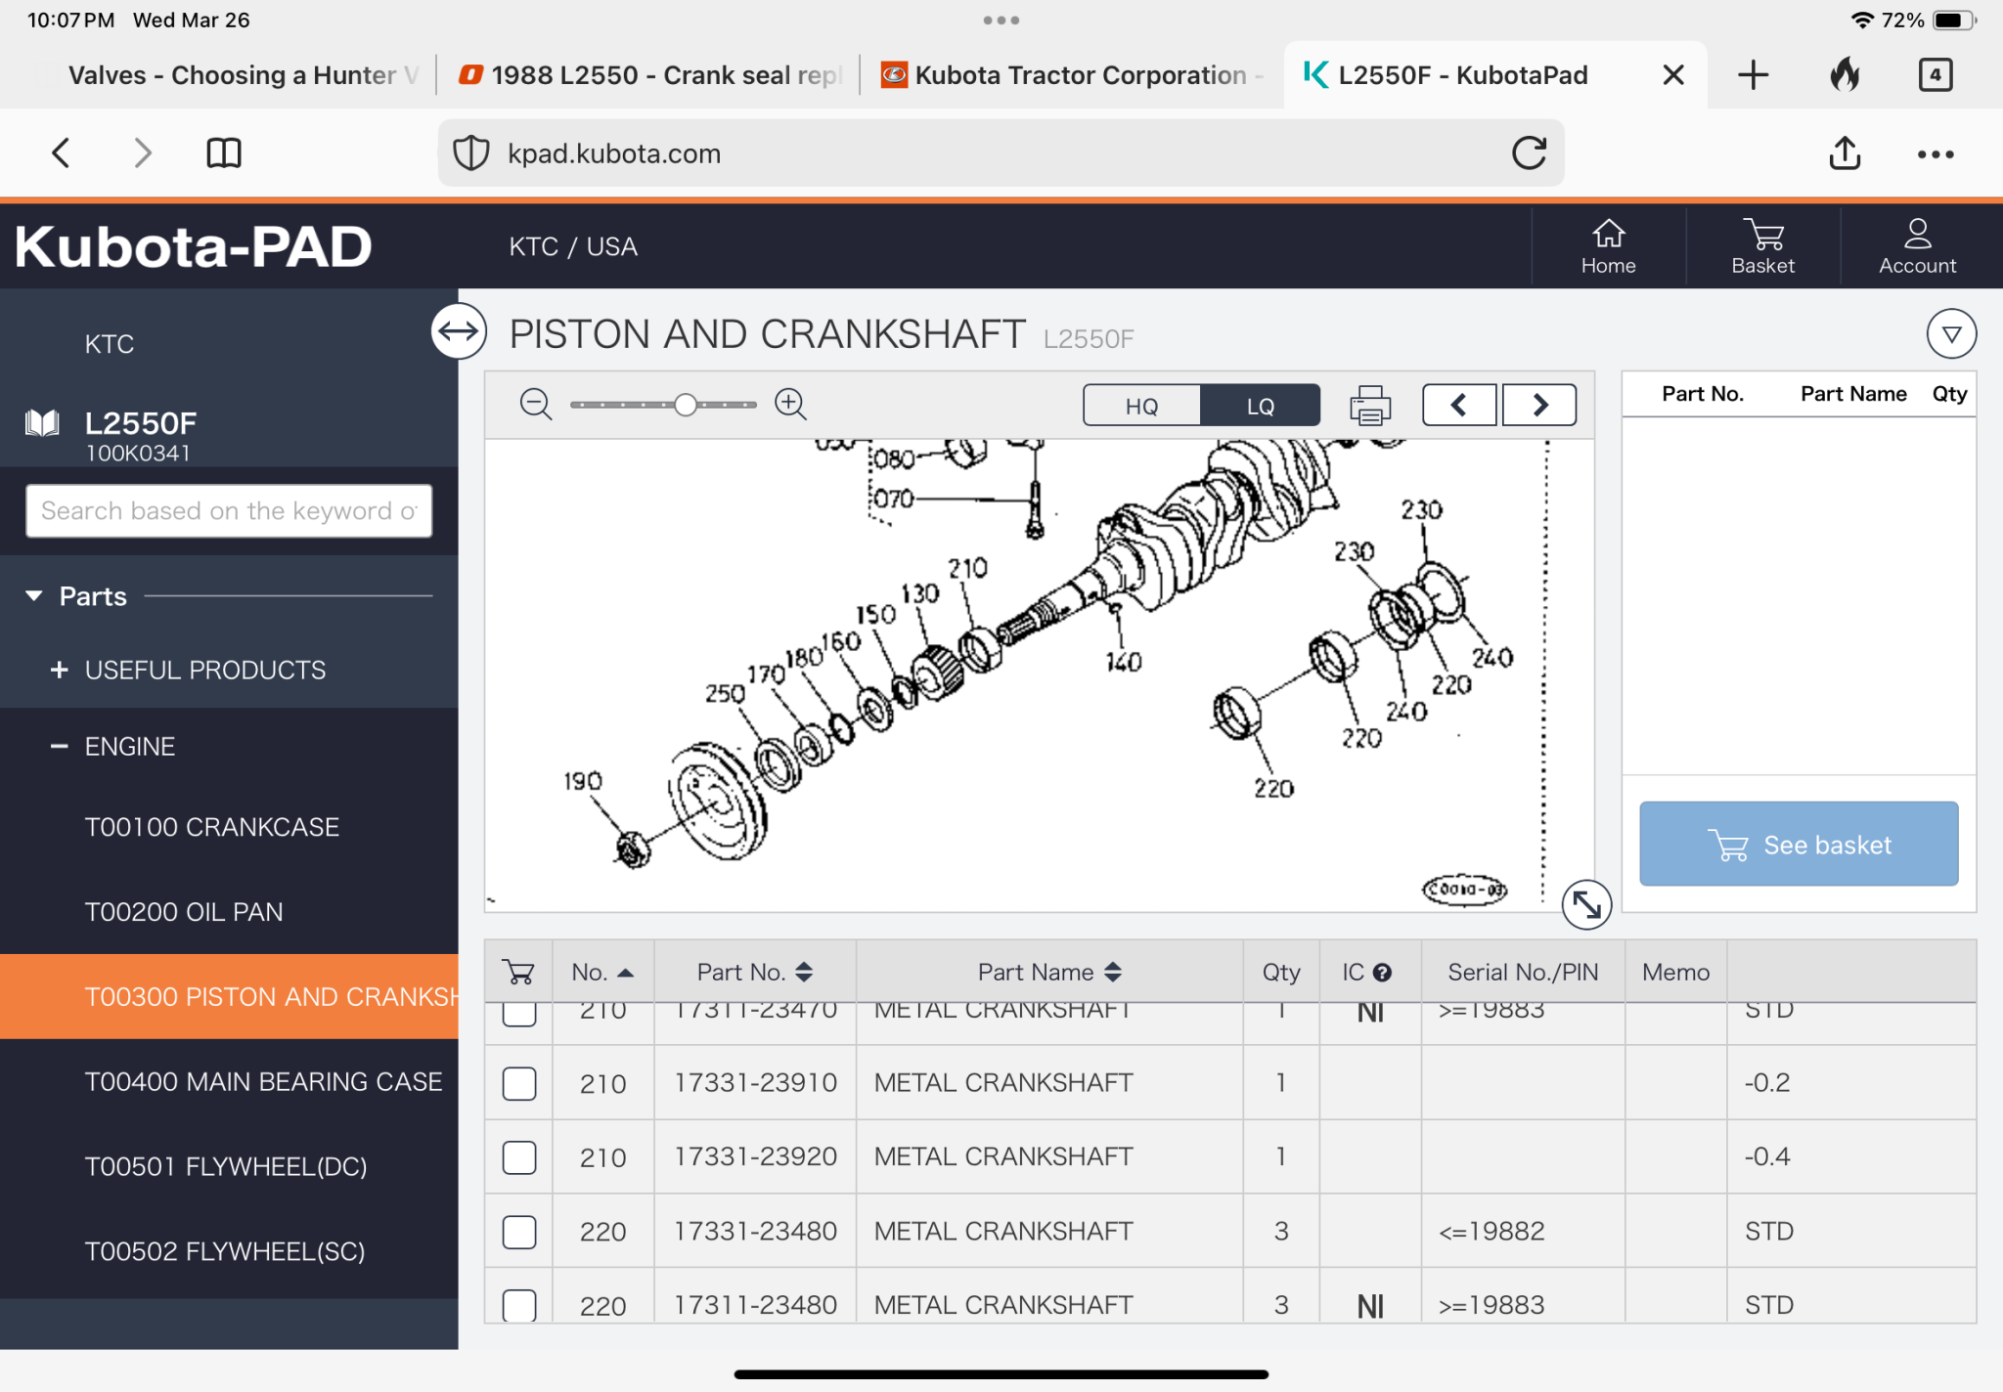The height and width of the screenshot is (1392, 2003).
Task: Zoom in the diagram with plus magnifier
Action: tap(790, 404)
